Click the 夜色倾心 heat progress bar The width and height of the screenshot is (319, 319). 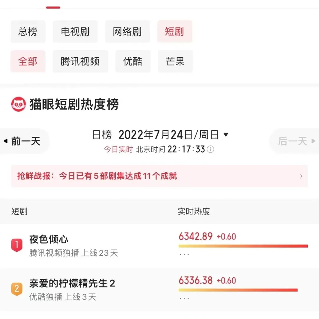tap(243, 246)
